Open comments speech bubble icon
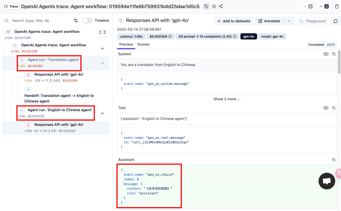The height and width of the screenshot is (211, 341). pos(336,21)
